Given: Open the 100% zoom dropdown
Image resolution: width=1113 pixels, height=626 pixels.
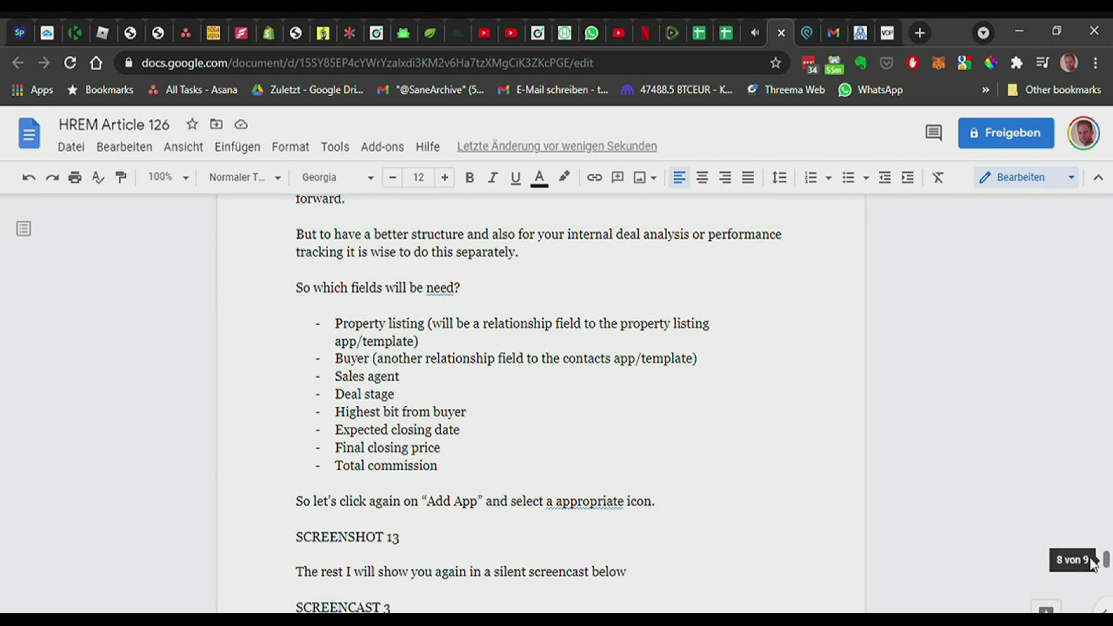Looking at the screenshot, I should [168, 177].
